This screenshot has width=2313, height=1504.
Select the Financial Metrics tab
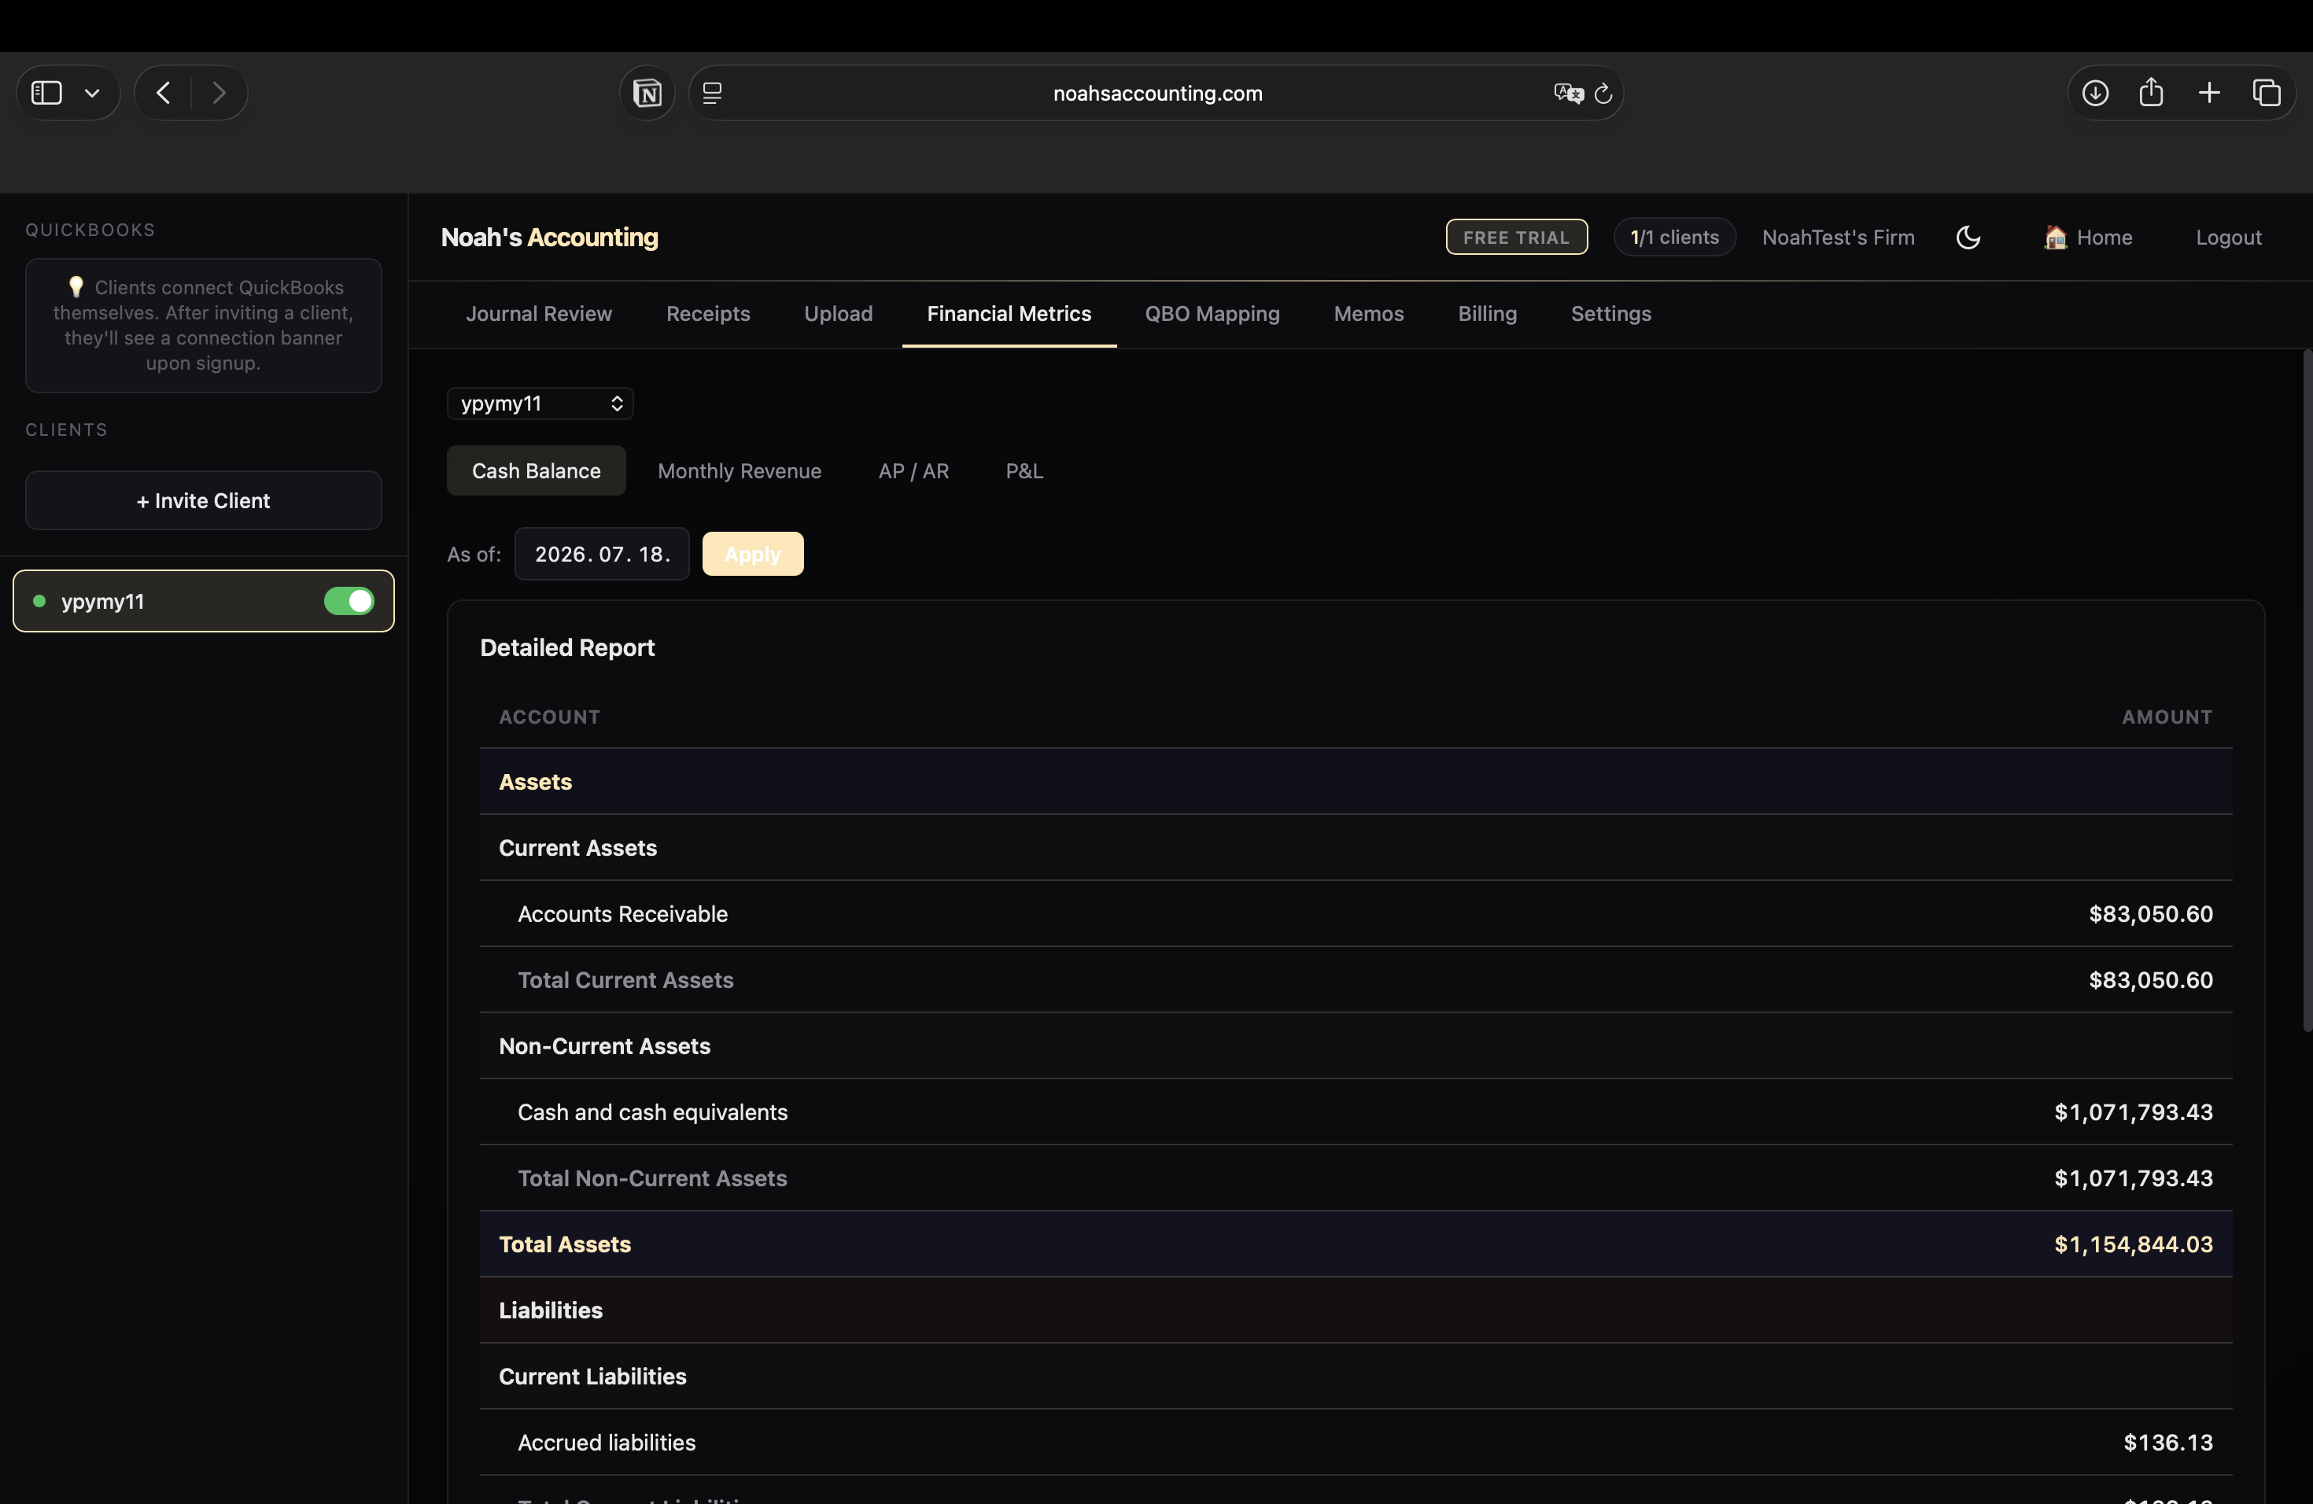1009,314
